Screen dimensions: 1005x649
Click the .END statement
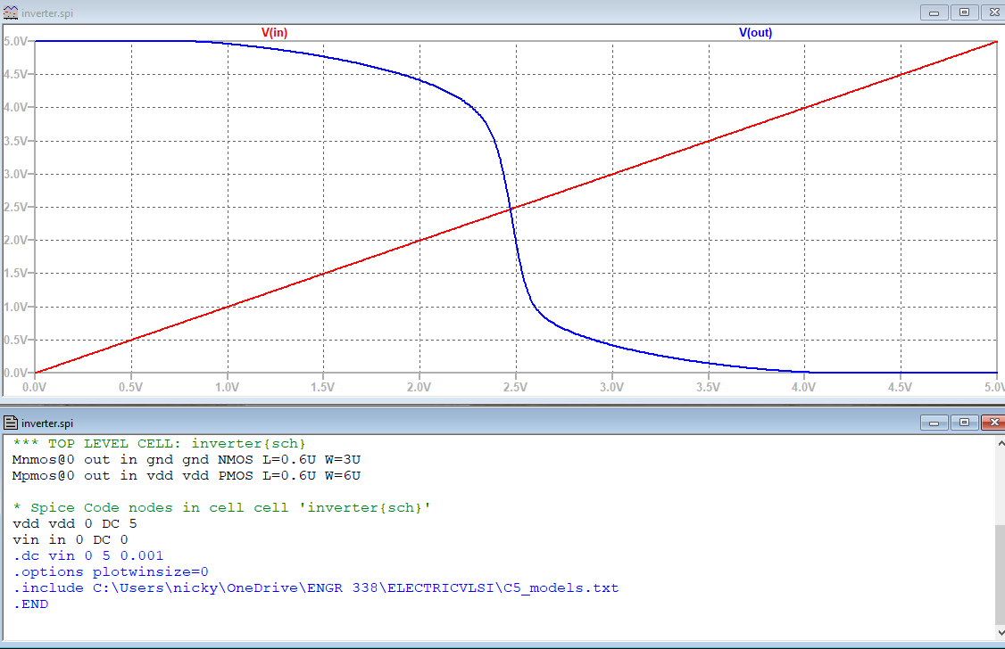click(x=30, y=604)
